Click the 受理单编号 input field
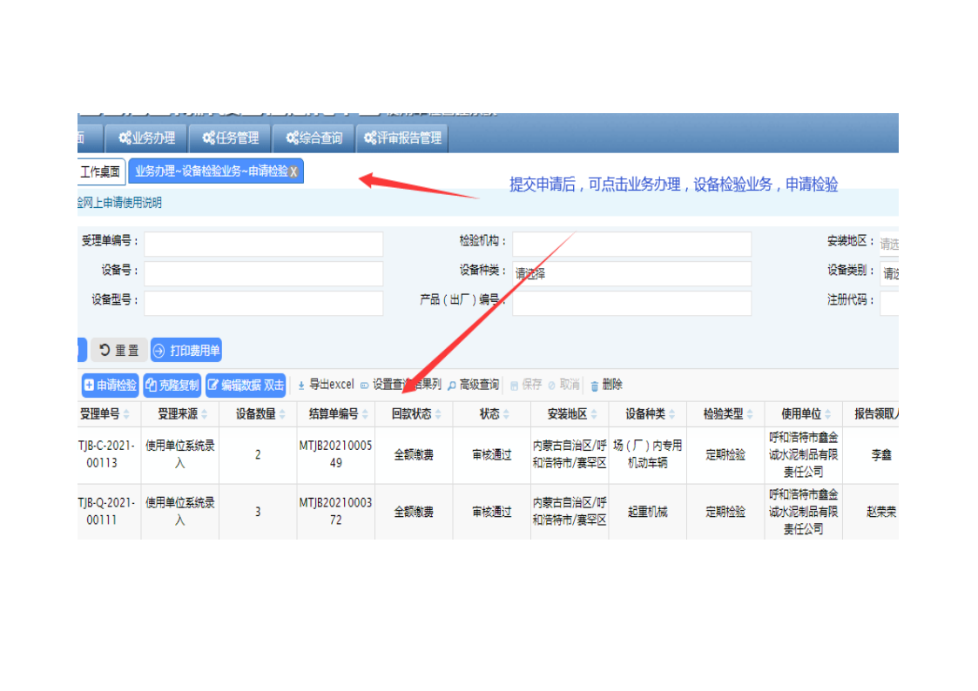978x691 pixels. (263, 244)
